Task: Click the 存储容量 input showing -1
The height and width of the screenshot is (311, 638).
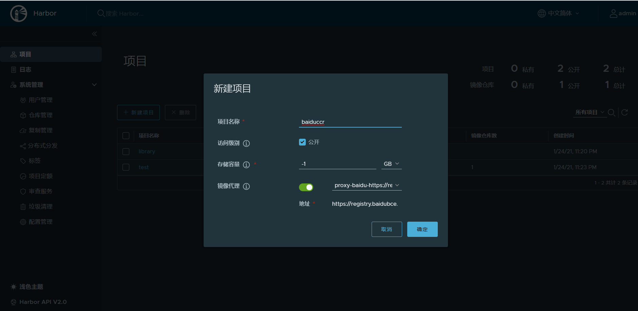Action: [338, 164]
